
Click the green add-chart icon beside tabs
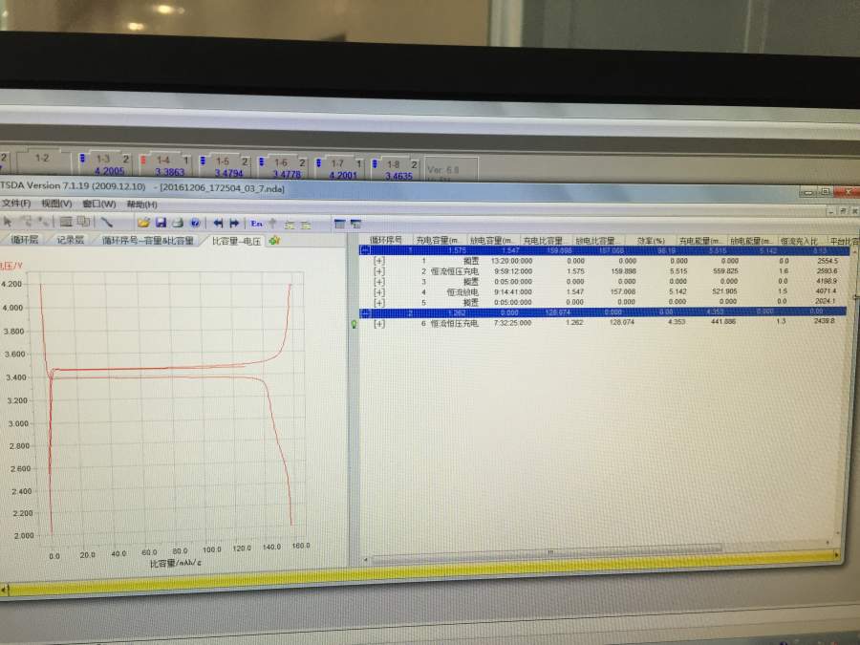point(274,240)
